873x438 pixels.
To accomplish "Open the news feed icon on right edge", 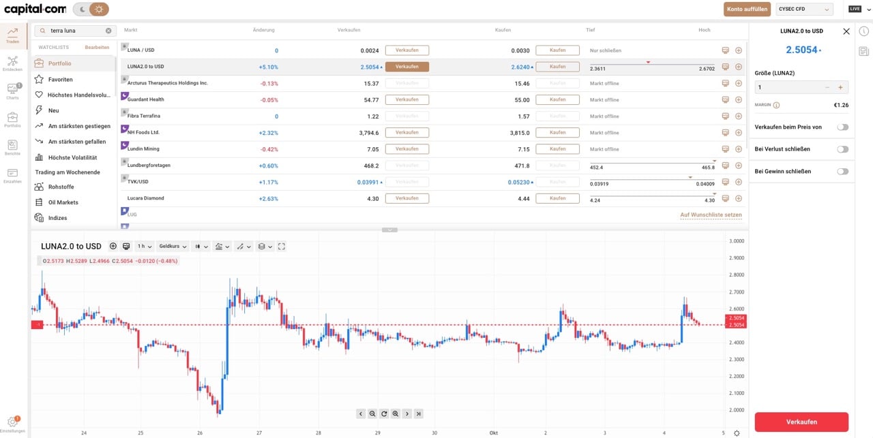I will (863, 51).
